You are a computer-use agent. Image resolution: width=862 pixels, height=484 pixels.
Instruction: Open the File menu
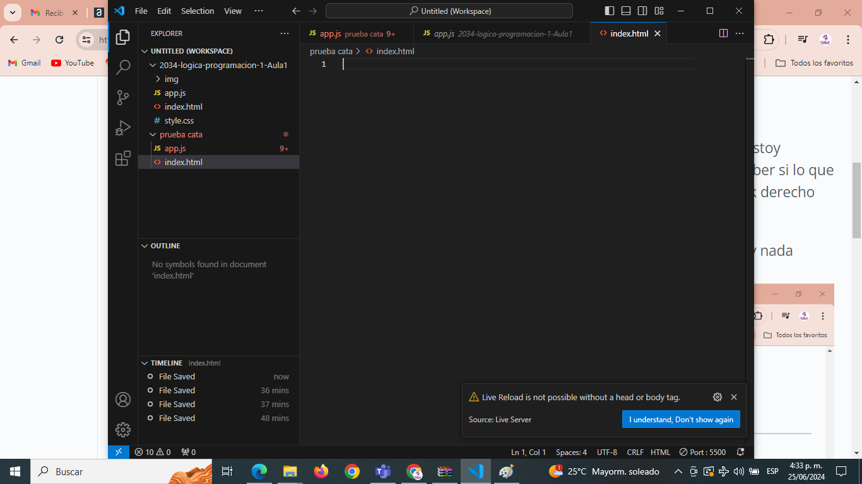[141, 11]
